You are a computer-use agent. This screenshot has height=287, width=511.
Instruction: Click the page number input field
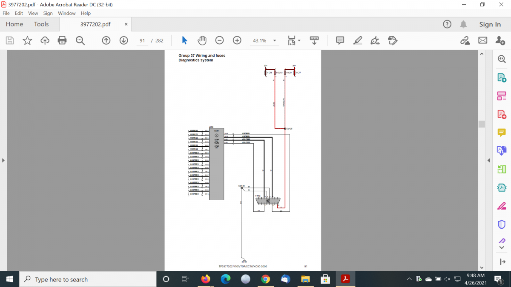click(142, 41)
